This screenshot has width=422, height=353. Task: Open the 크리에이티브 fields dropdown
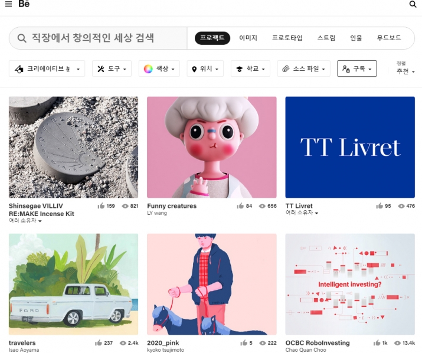point(47,68)
